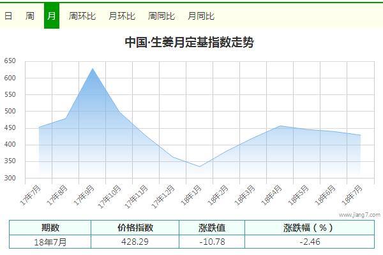Screen dimensions: 383x255
Task: Click the chart low point at 18年1月
Action: (200, 166)
